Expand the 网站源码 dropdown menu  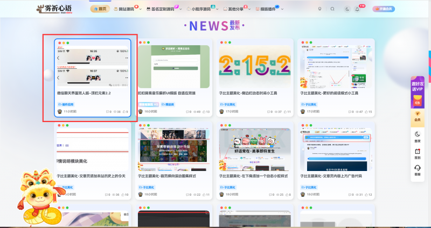coord(127,9)
